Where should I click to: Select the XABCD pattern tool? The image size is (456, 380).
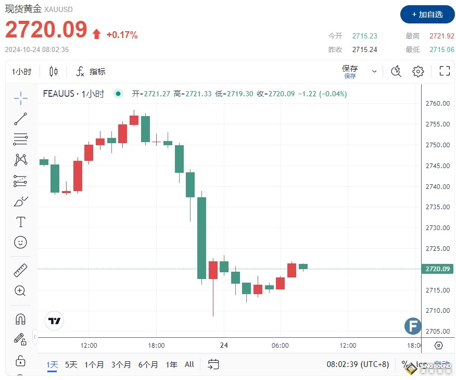[20, 160]
